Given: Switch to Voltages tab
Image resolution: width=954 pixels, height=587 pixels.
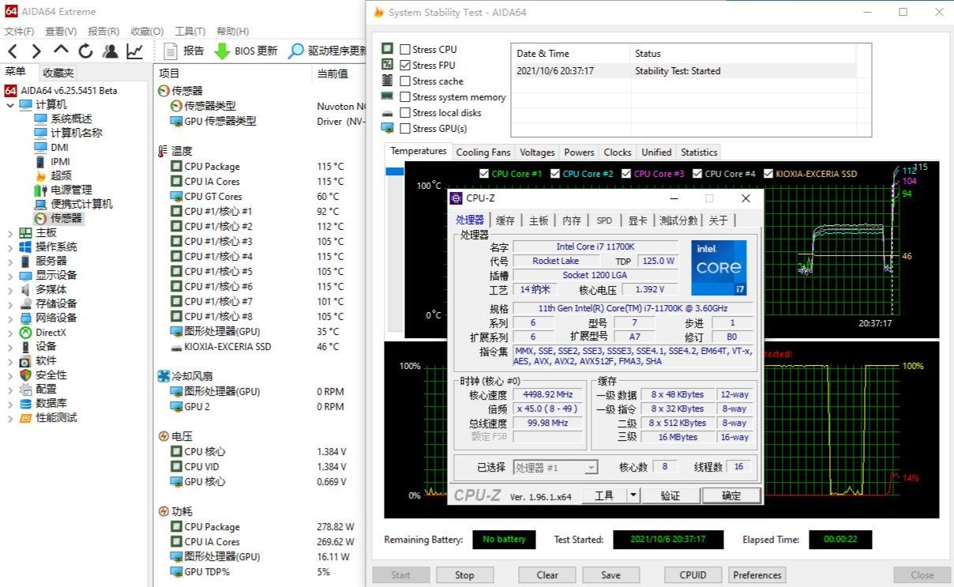Looking at the screenshot, I should pos(537,152).
